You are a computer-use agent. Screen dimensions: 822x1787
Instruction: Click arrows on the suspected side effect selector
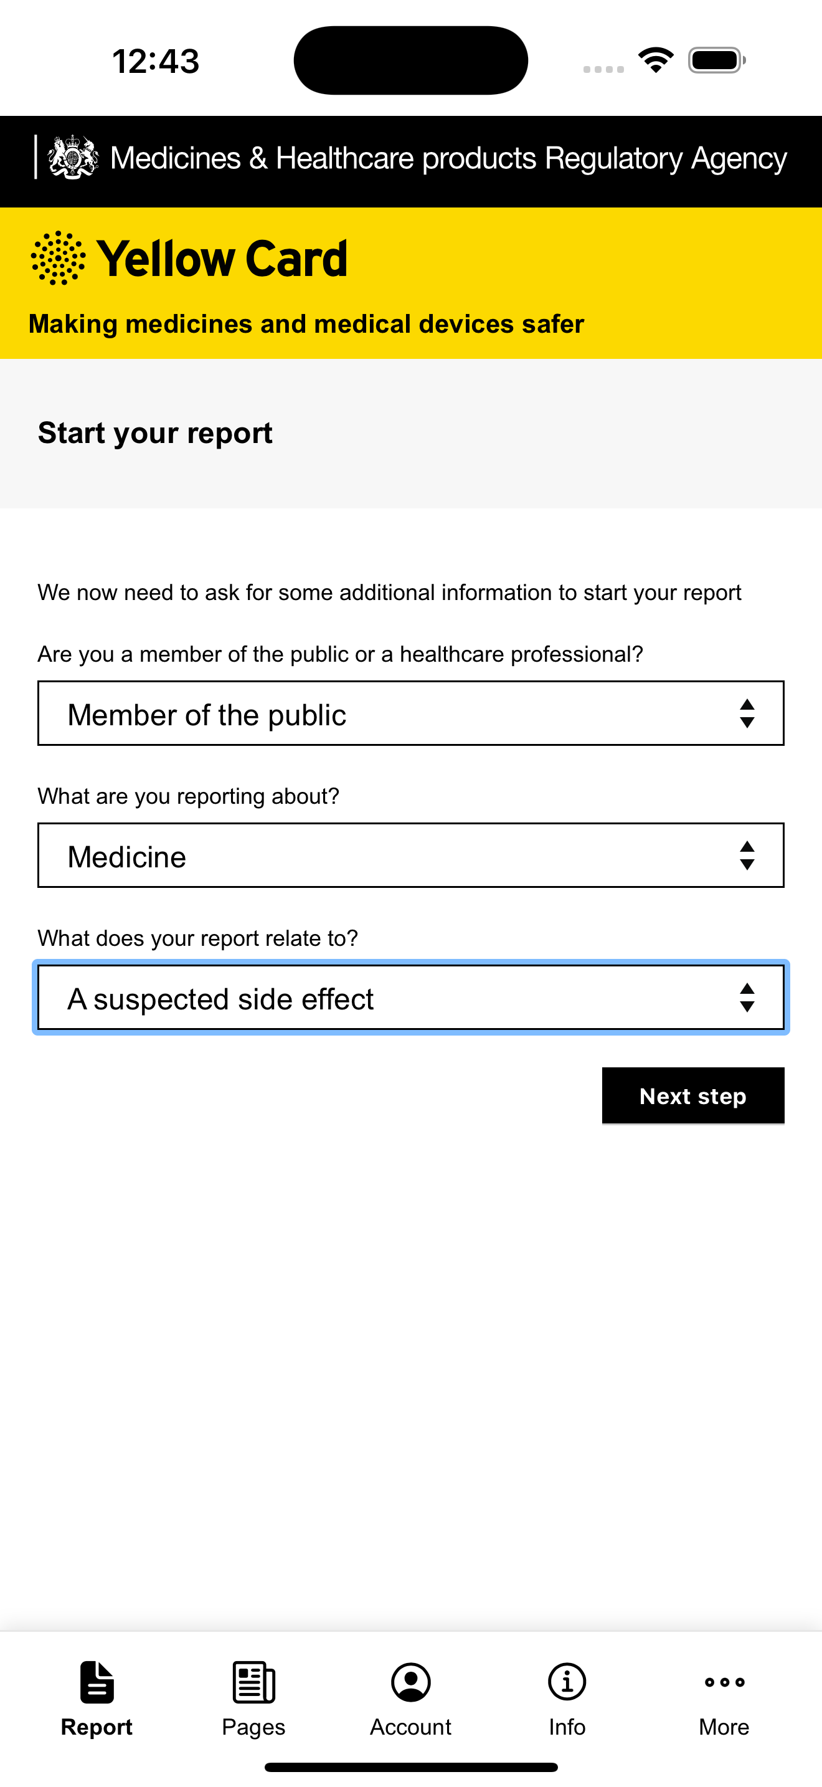point(747,998)
